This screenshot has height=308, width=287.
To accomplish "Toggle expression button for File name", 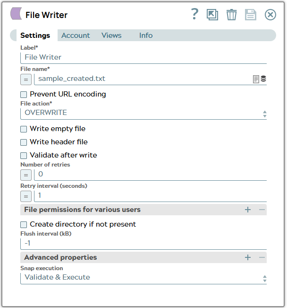I will pos(26,79).
